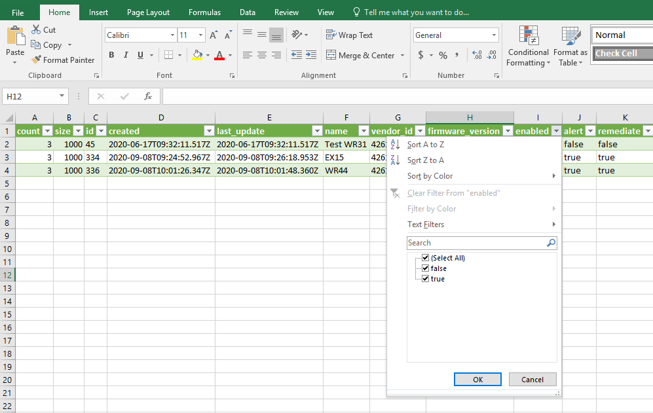This screenshot has width=653, height=413.
Task: Apply the red Font Color
Action: coord(219,55)
